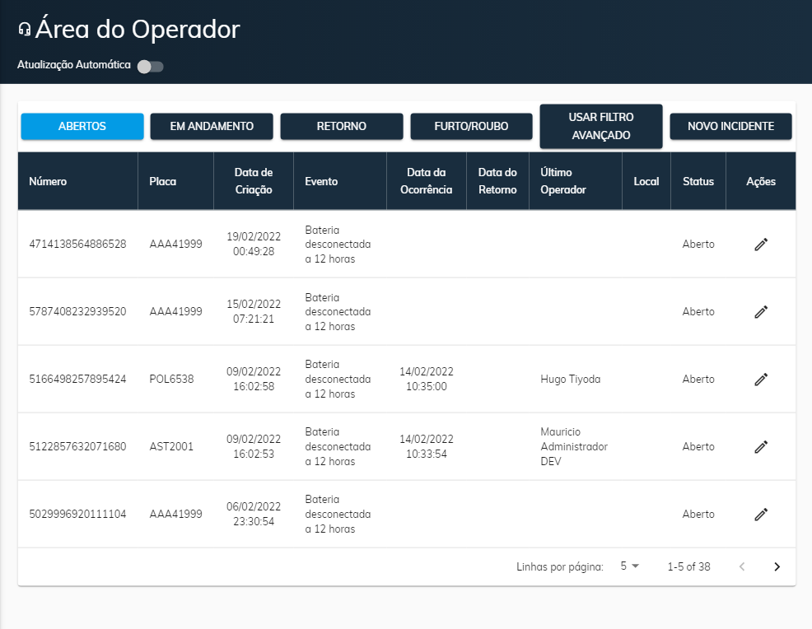The width and height of the screenshot is (812, 629).
Task: Go to previous page of incidents
Action: pos(742,566)
